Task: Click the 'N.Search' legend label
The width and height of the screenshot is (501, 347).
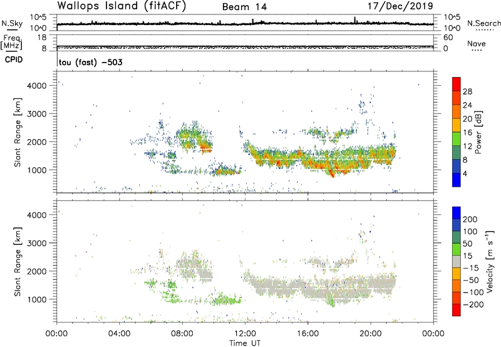Action: [x=484, y=23]
